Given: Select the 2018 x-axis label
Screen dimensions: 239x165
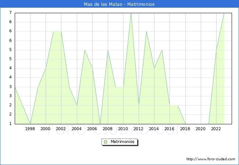Looking at the screenshot, I should (x=185, y=129).
